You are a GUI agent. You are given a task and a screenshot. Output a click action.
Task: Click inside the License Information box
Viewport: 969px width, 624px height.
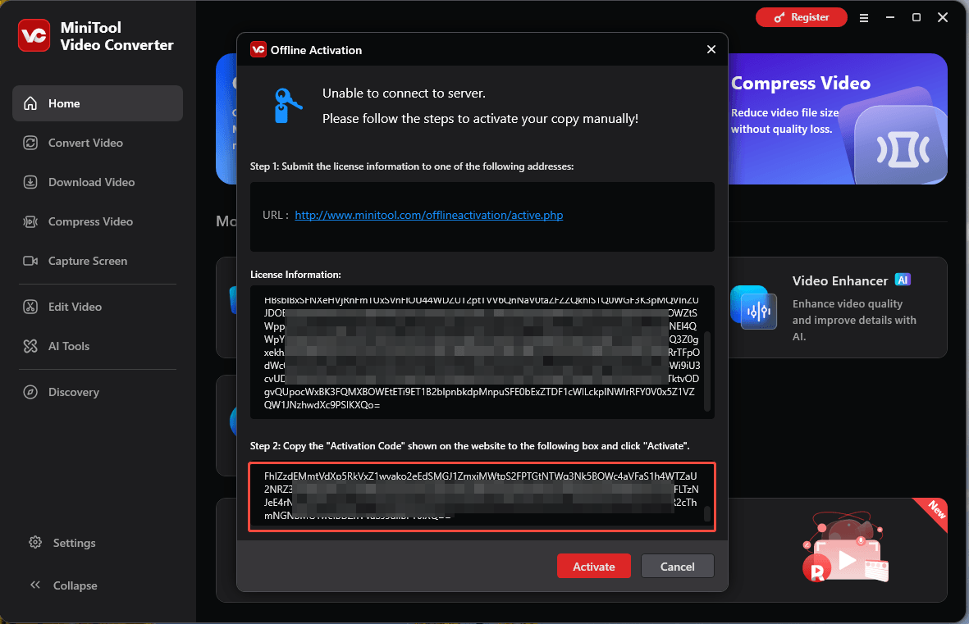tap(482, 352)
